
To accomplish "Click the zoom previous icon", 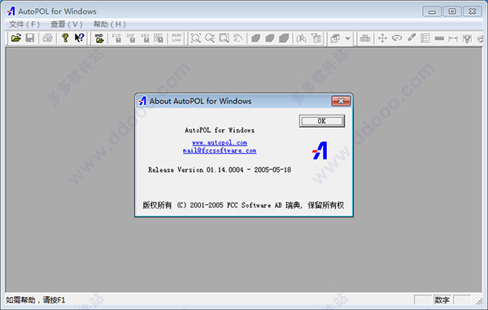I will click(237, 38).
